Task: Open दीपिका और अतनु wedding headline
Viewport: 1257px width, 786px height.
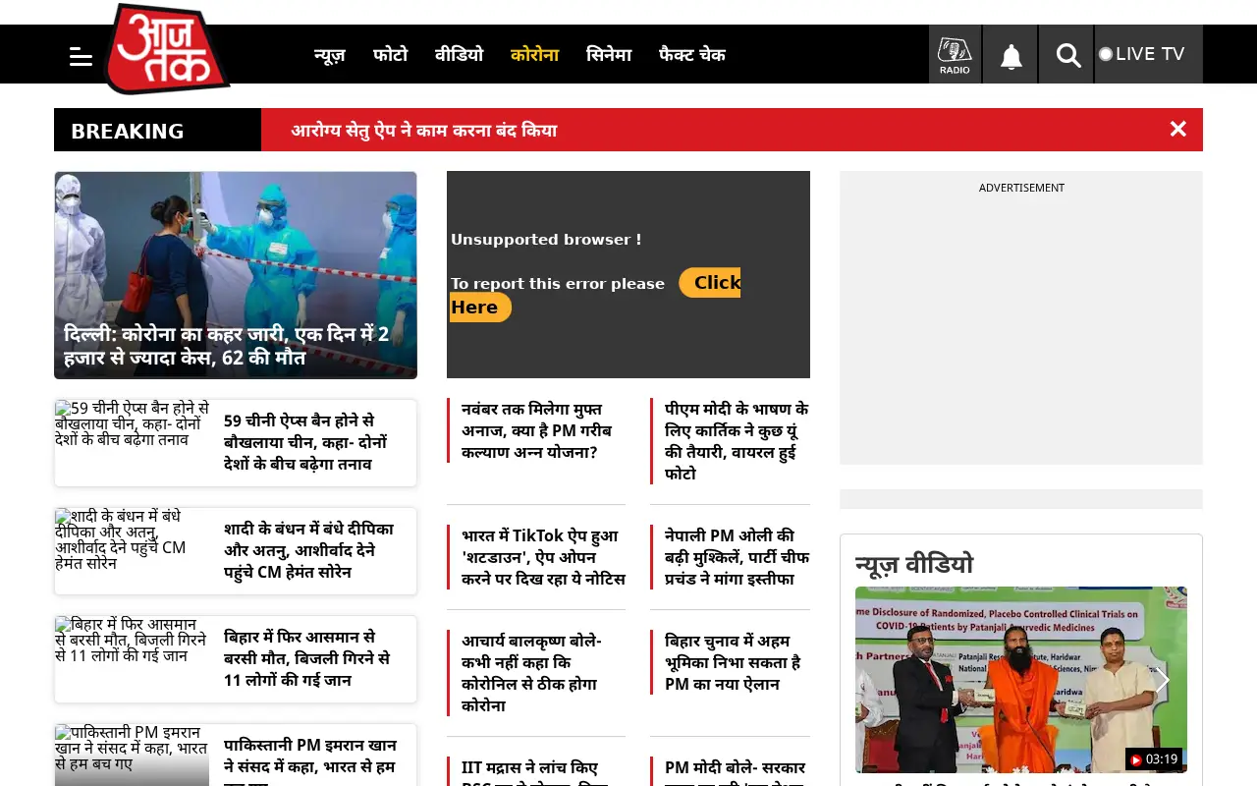Action: click(308, 550)
